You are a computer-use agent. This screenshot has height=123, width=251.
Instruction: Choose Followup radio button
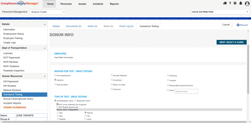(168, 75)
